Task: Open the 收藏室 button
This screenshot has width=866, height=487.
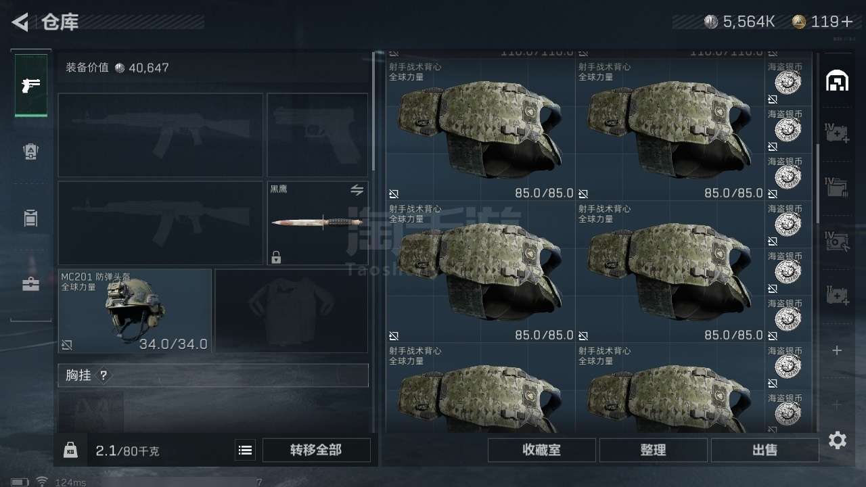Action: [x=541, y=450]
